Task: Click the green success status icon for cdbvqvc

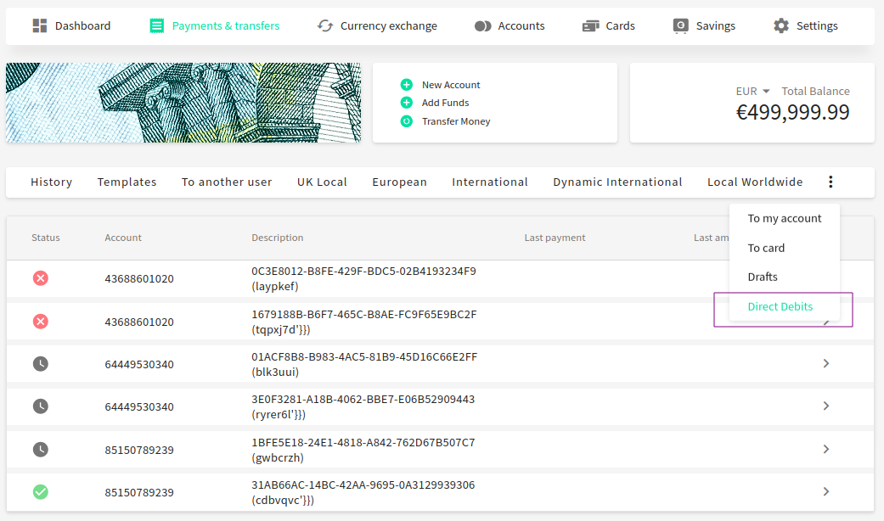Action: 41,491
